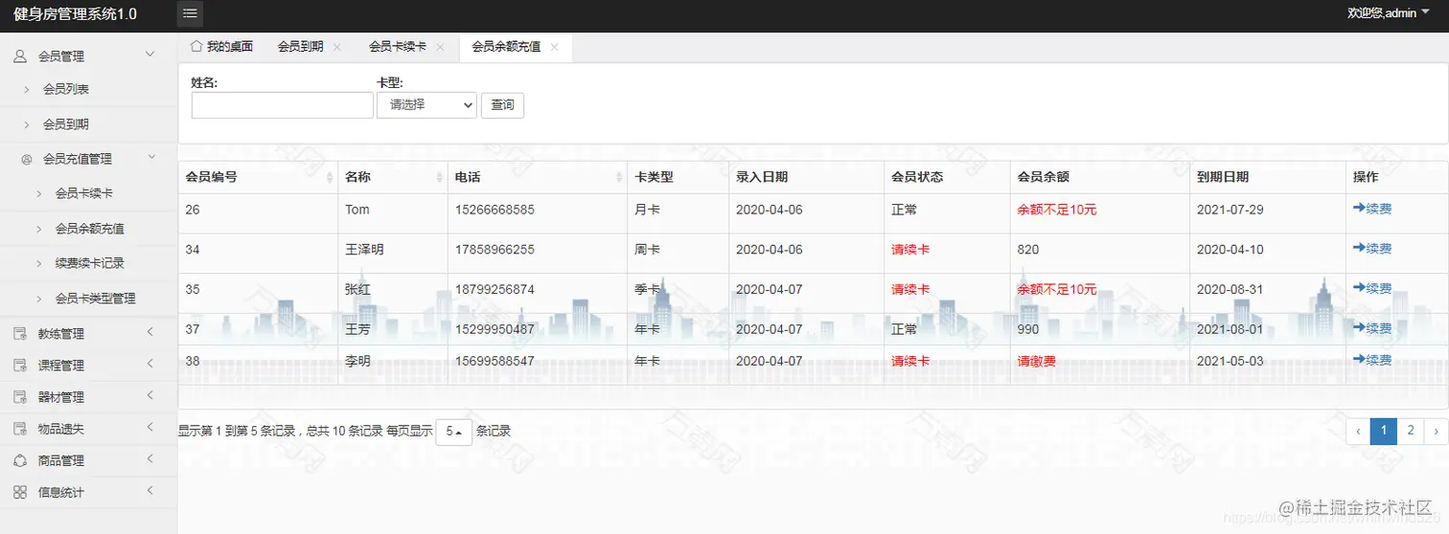Click the date 2021-08-01 cell
Viewport: 1449px width, 534px height.
[1230, 329]
